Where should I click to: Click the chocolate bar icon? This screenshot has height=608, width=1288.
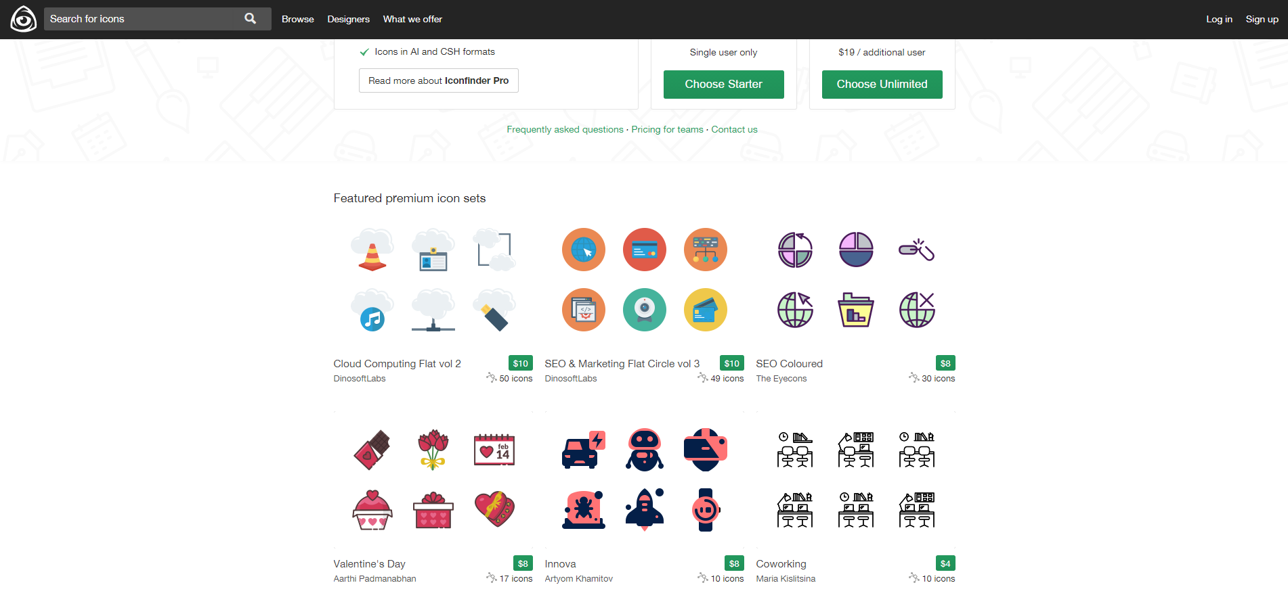[x=372, y=450]
